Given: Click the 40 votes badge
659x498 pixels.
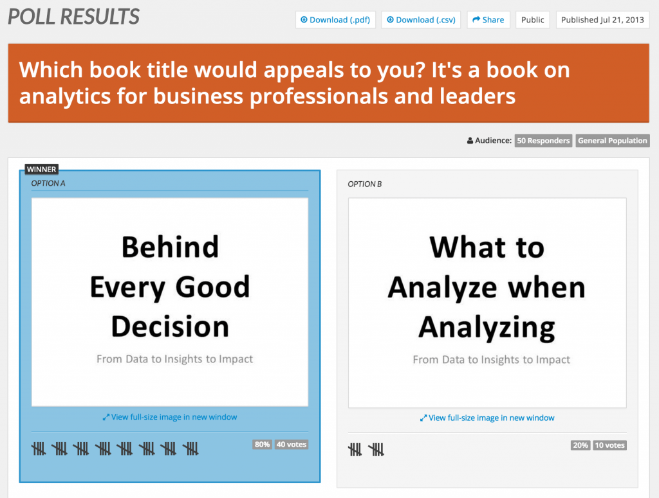Looking at the screenshot, I should pos(291,444).
